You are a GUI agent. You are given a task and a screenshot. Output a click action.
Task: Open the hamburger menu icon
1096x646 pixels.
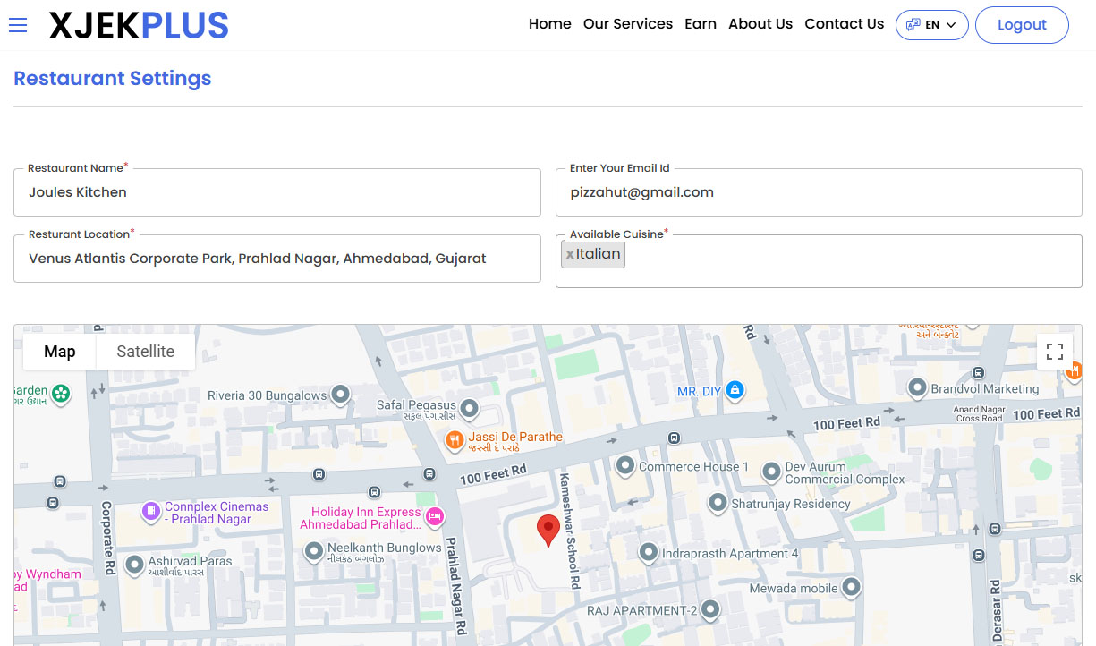[18, 25]
